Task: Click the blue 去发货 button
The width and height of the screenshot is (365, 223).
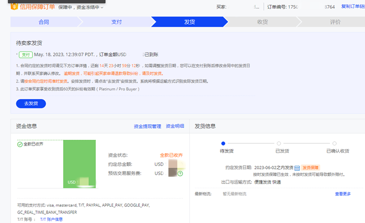Action: (x=31, y=103)
